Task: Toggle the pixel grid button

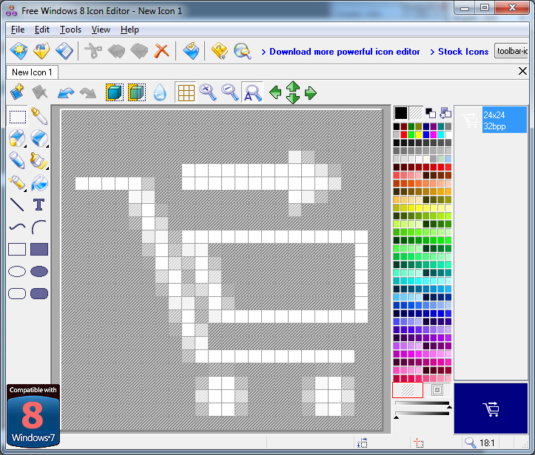Action: [186, 92]
